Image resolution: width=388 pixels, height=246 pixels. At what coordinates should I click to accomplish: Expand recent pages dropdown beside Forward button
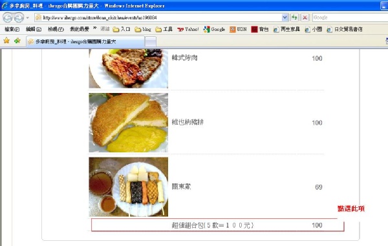tap(27, 18)
